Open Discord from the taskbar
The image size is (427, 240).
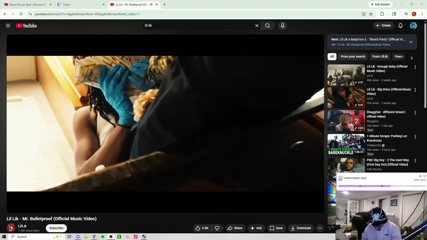click(78, 237)
